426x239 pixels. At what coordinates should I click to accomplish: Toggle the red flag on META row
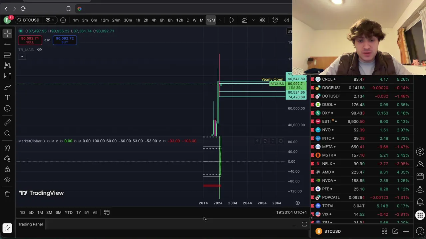coord(313,147)
